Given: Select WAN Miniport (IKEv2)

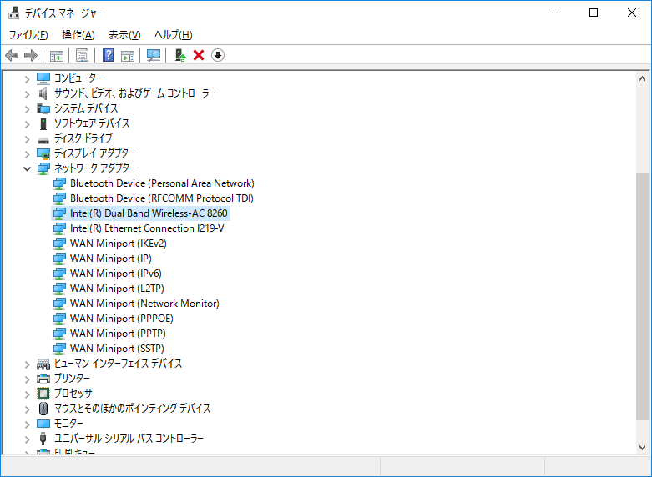Looking at the screenshot, I should 119,244.
